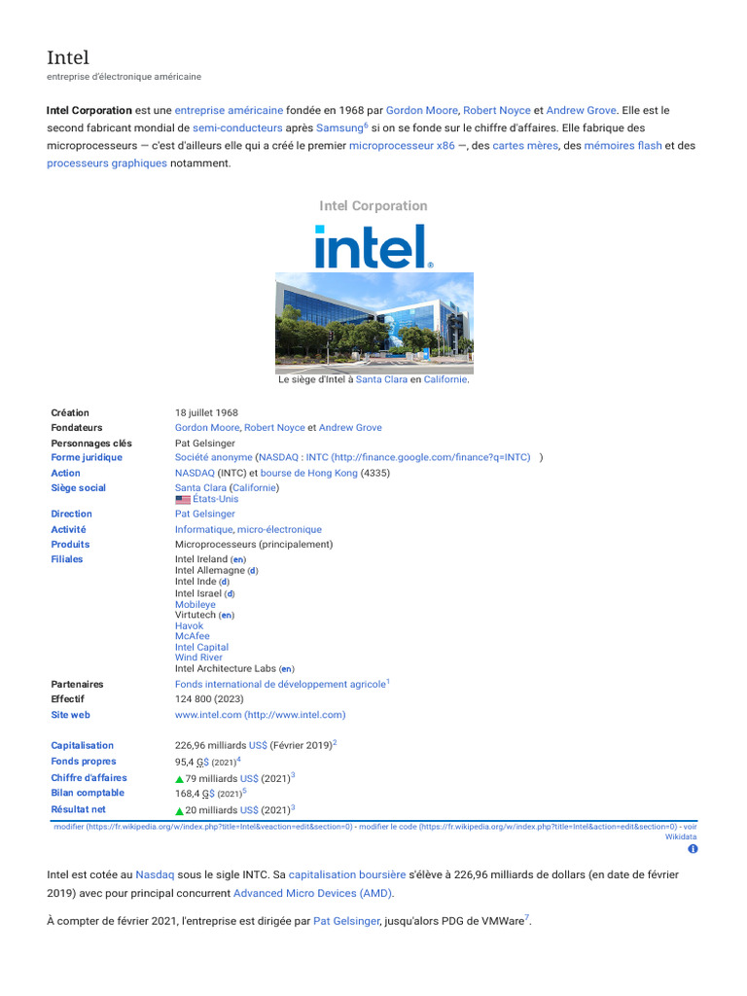This screenshot has height=996, width=747.
Task: Click the Action label link
Action: tap(65, 474)
